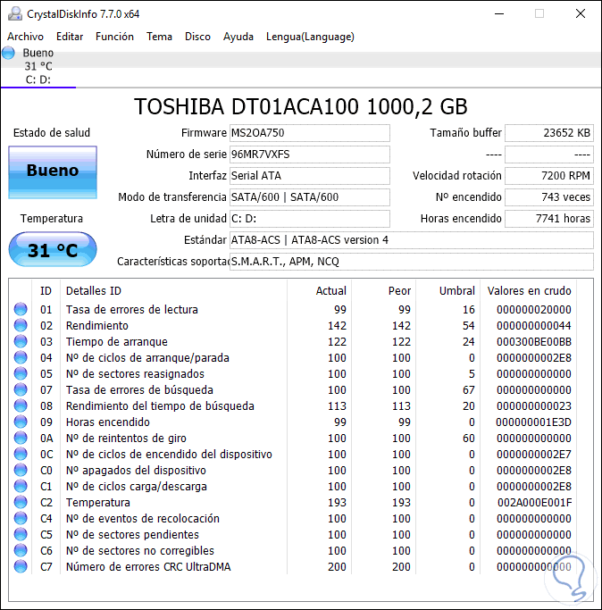Click the status orb for attribute 0A
Image resolution: width=602 pixels, height=610 pixels.
pyautogui.click(x=21, y=438)
